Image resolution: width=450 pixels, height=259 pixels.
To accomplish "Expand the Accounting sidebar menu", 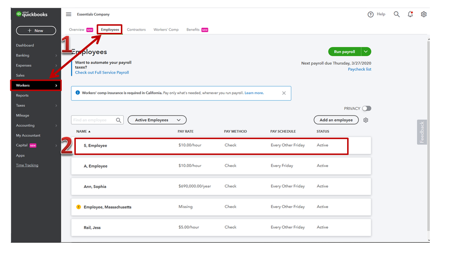I will tap(56, 125).
